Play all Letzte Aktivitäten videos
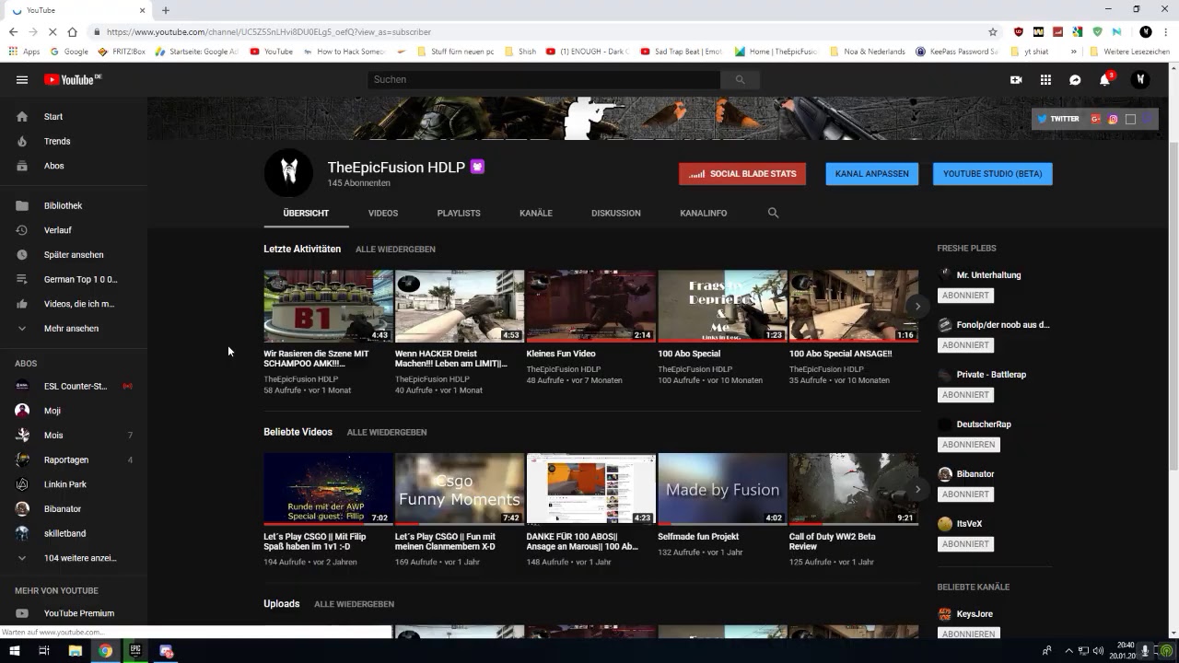 click(395, 250)
